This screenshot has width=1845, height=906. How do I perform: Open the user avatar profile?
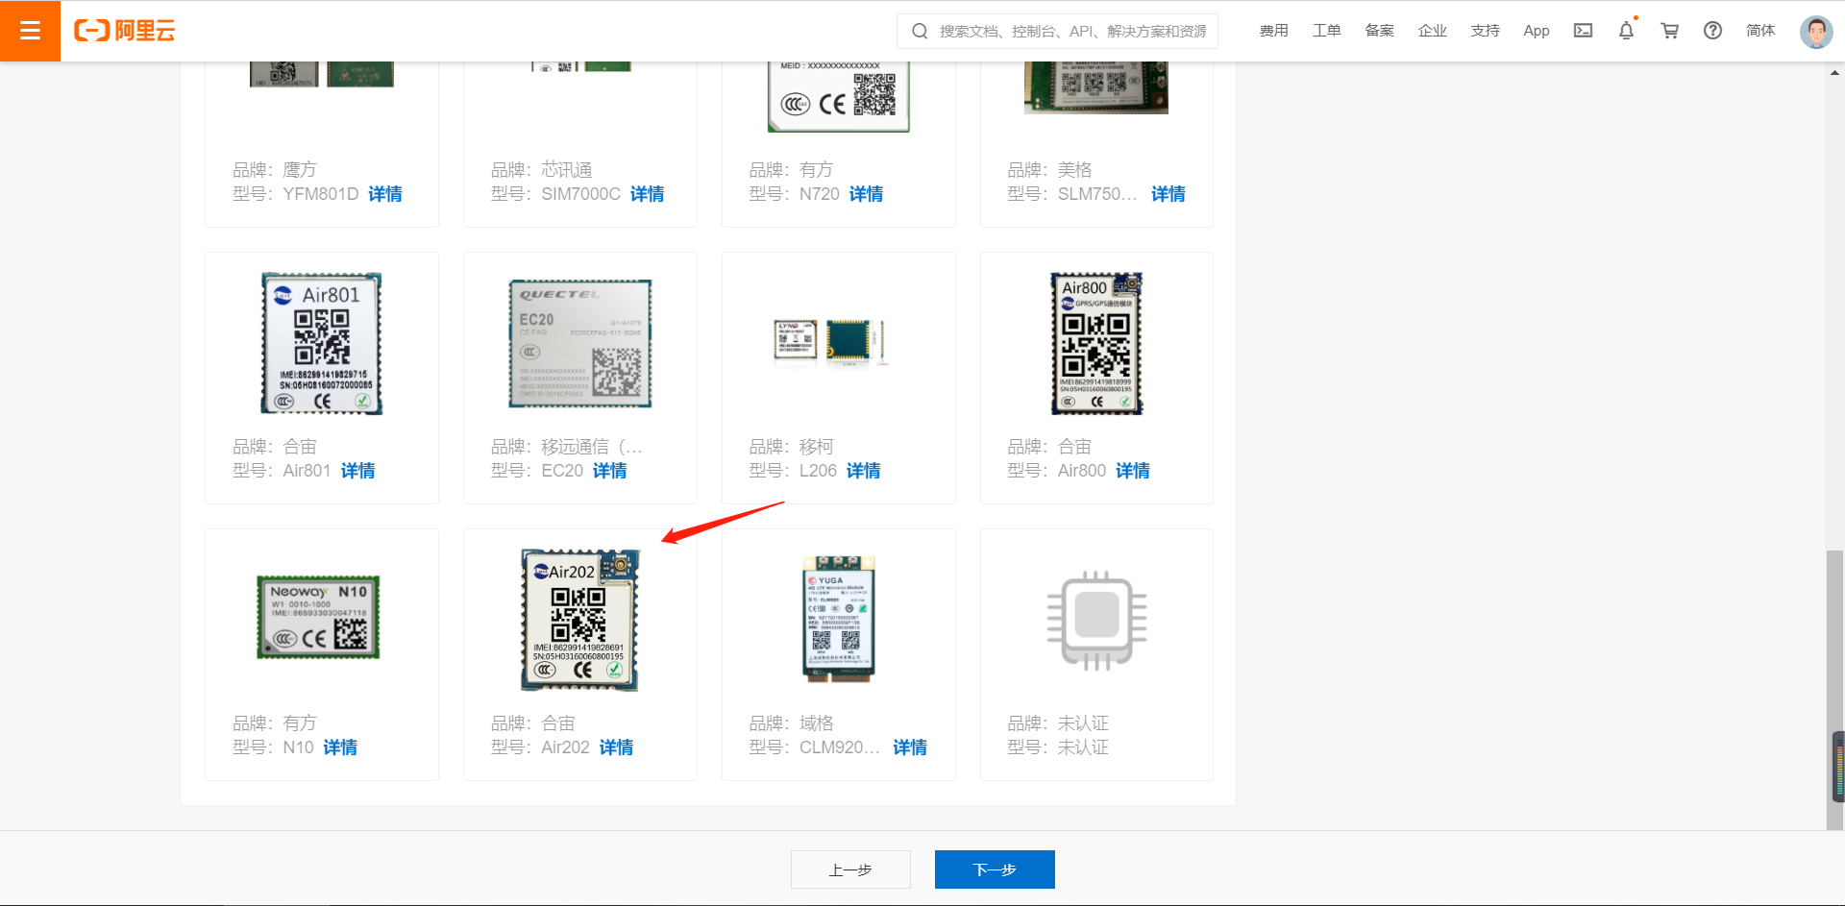tap(1815, 30)
